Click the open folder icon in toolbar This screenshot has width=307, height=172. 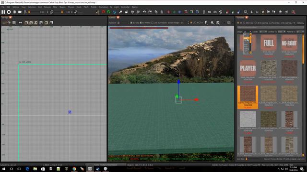(x=126, y=12)
